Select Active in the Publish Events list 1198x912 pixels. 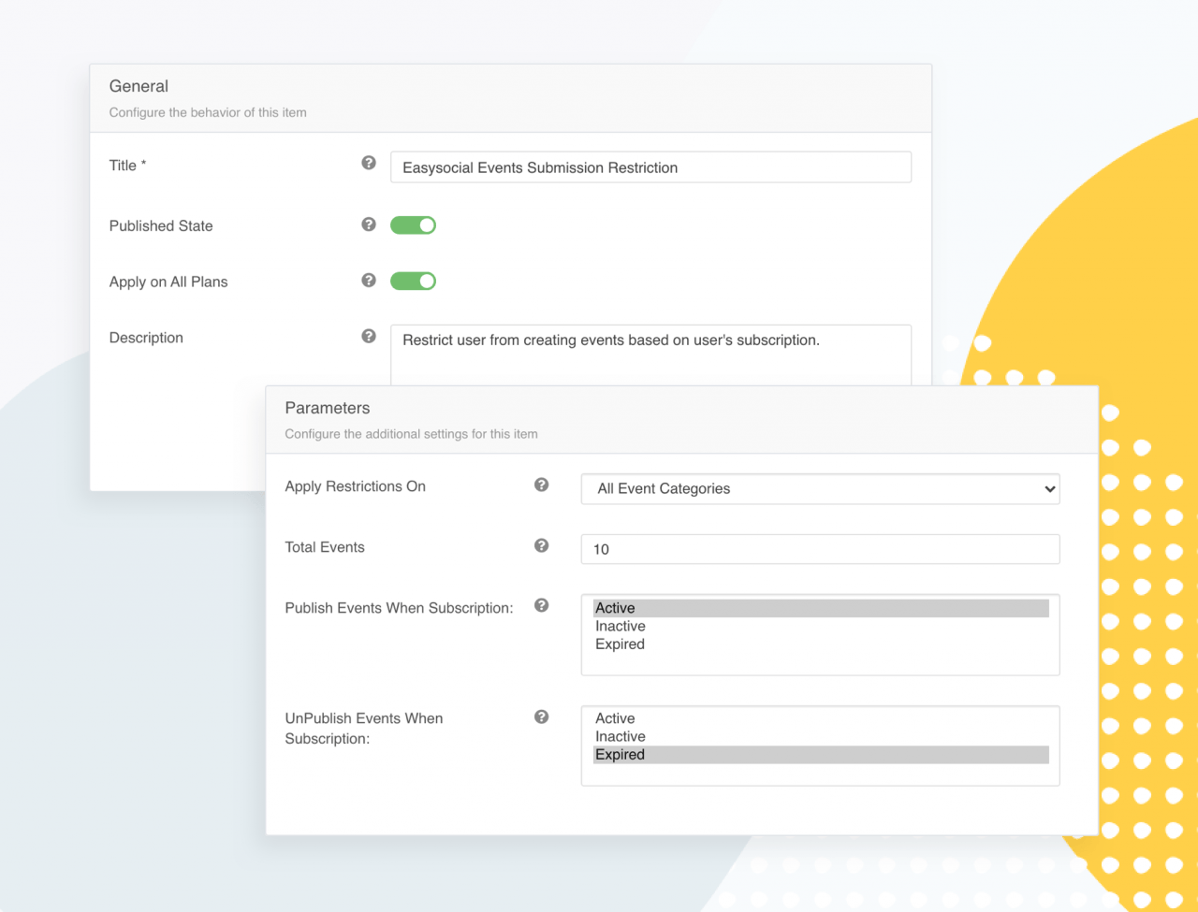pos(821,608)
